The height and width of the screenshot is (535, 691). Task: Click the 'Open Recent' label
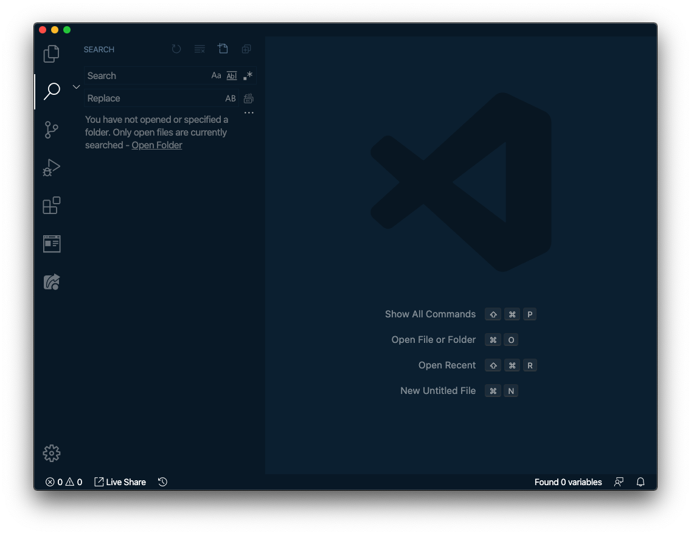(x=447, y=365)
